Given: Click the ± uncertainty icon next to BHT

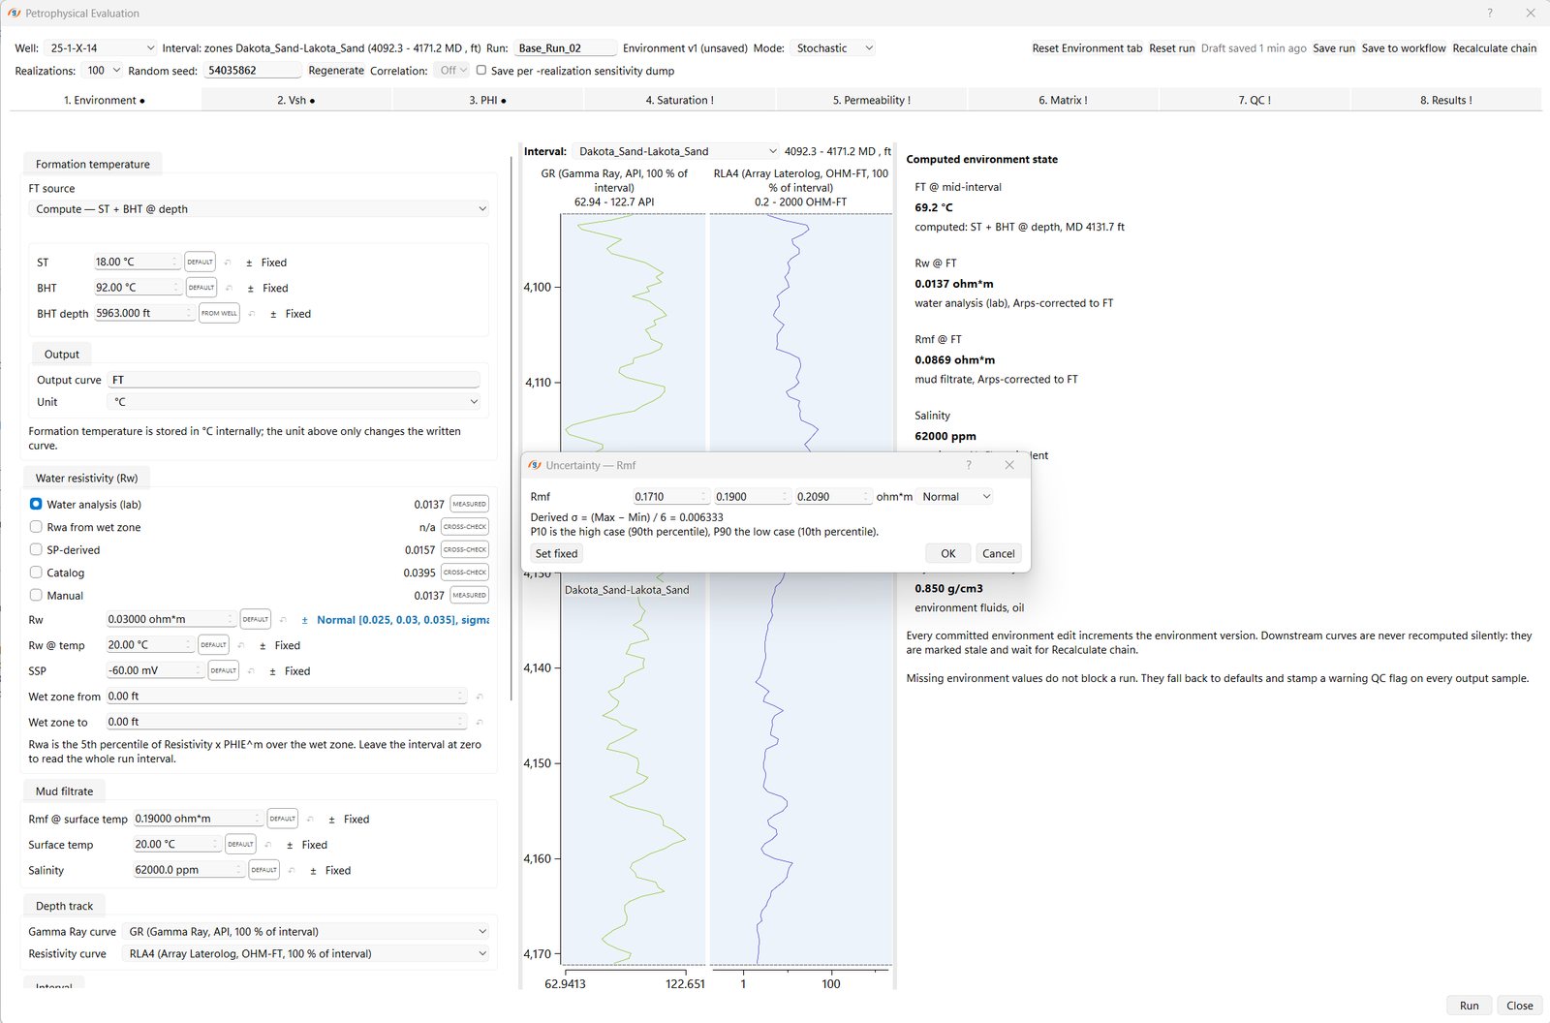Looking at the screenshot, I should [251, 289].
